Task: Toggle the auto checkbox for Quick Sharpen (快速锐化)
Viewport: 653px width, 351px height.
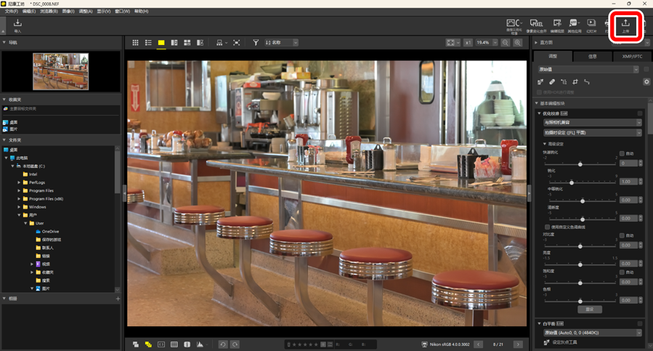Action: pyautogui.click(x=622, y=153)
